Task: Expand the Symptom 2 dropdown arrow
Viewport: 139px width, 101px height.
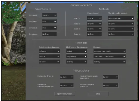Action: (55, 21)
